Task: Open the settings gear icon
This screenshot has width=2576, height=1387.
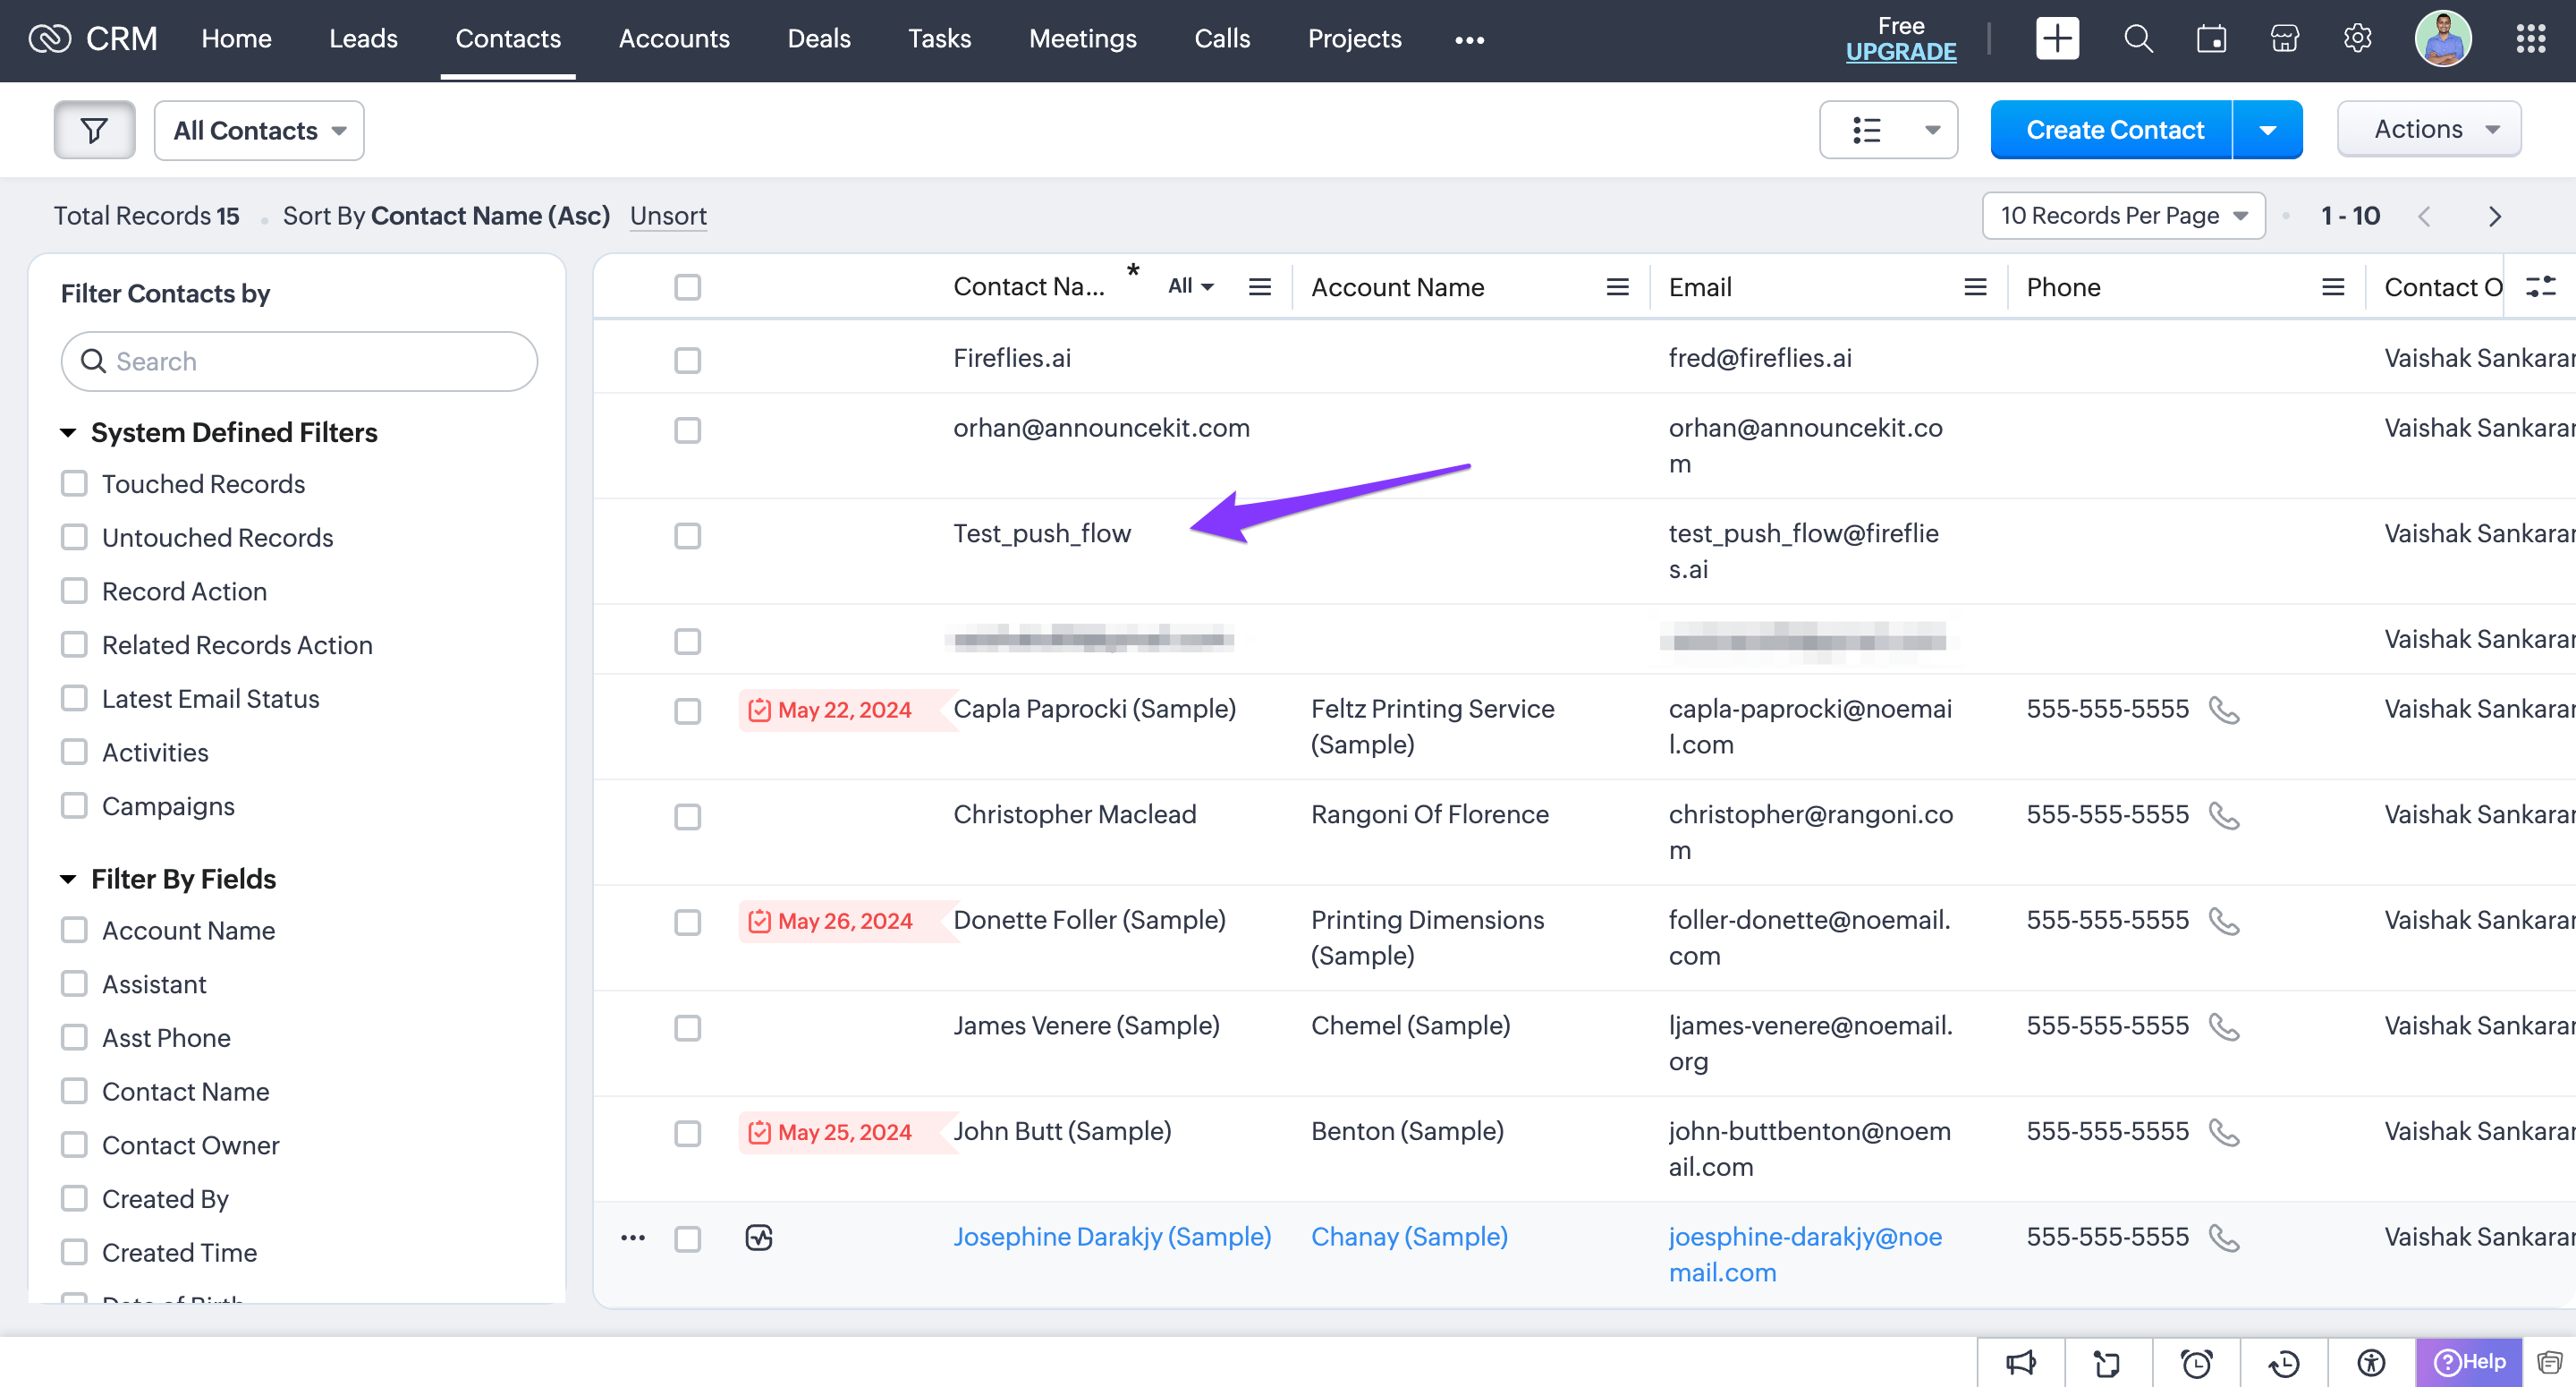Action: pyautogui.click(x=2357, y=39)
